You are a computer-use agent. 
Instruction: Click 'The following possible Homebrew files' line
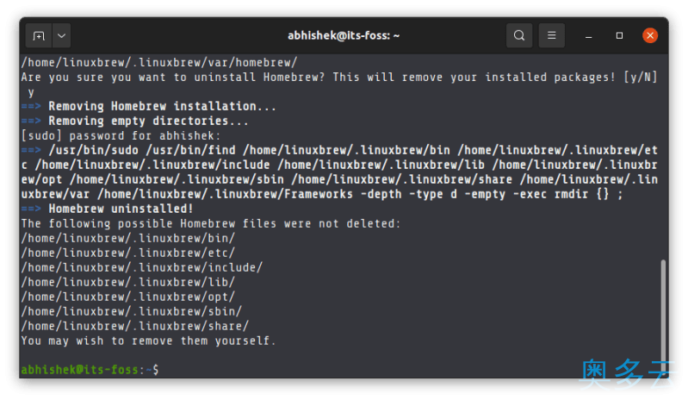pos(211,223)
